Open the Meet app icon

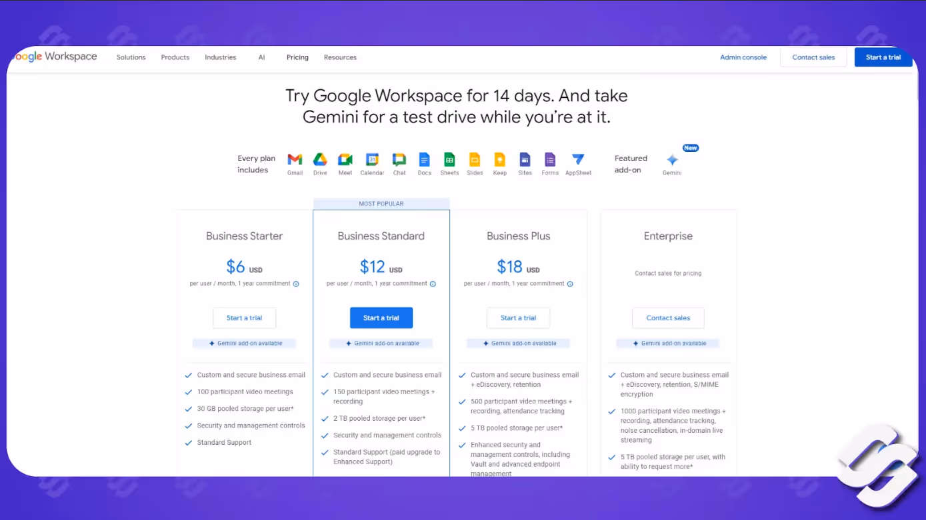click(x=345, y=160)
